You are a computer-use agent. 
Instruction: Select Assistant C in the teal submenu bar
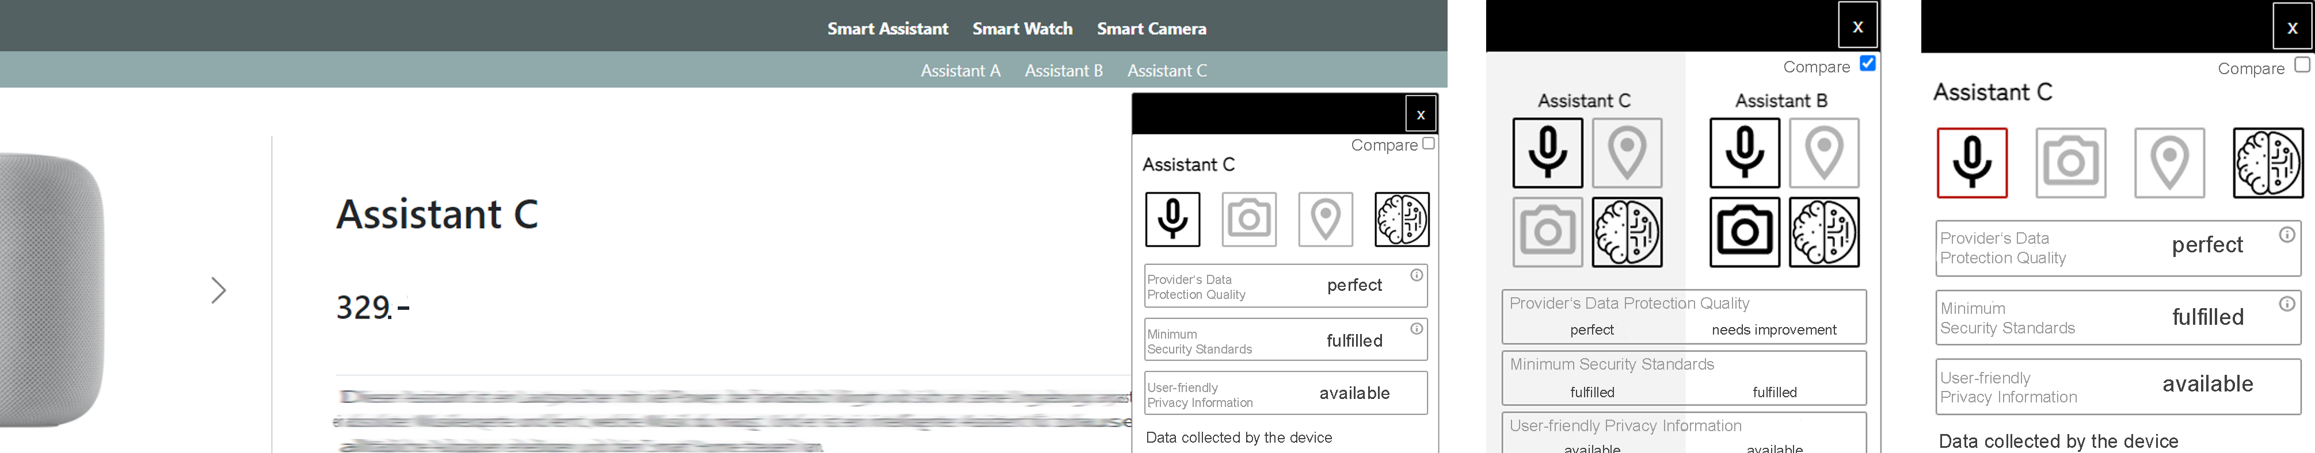(1167, 71)
